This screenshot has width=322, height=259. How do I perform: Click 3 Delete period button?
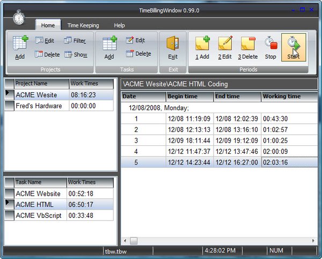248,47
